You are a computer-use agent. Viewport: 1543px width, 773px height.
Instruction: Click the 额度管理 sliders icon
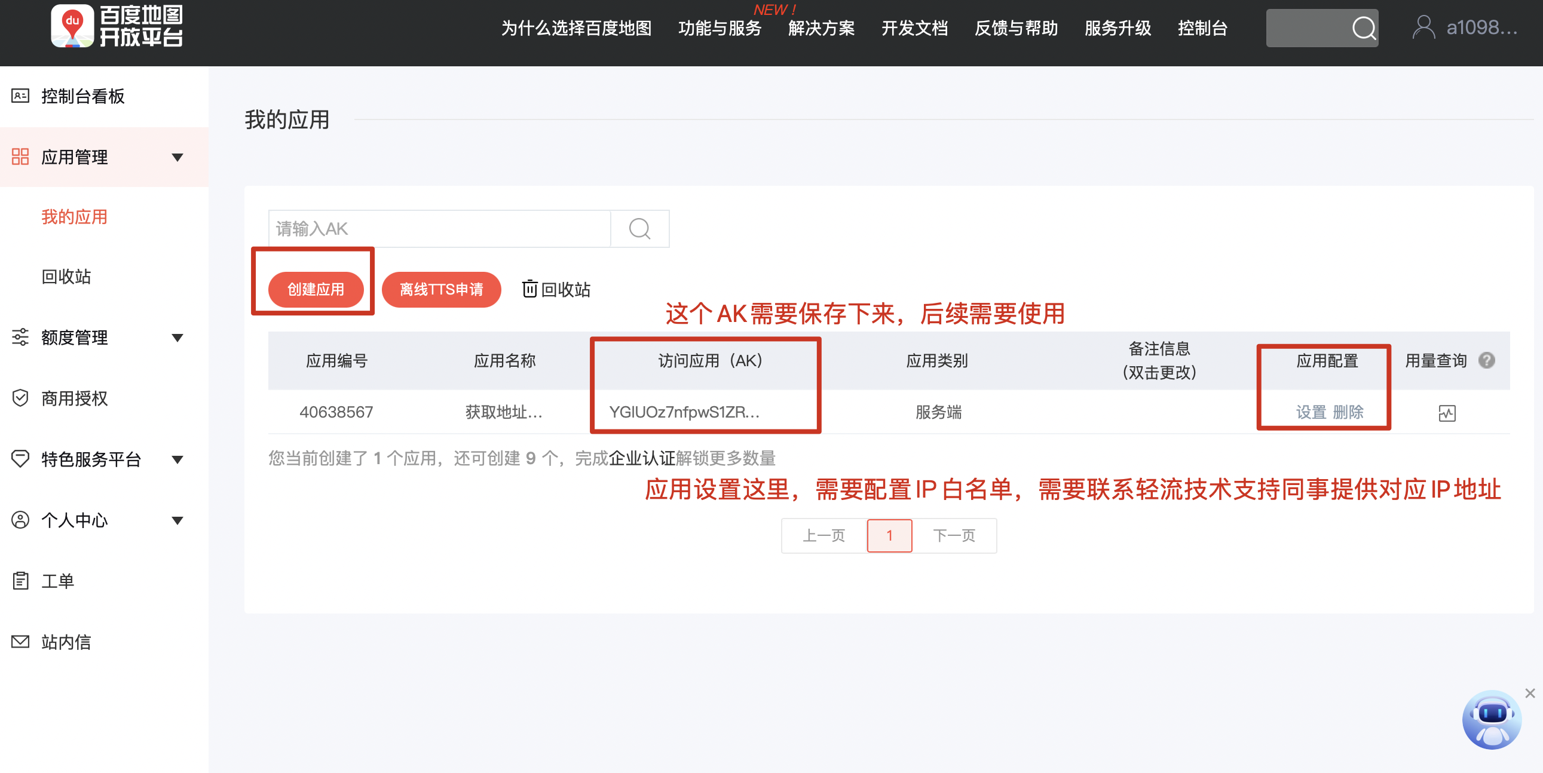(x=20, y=337)
